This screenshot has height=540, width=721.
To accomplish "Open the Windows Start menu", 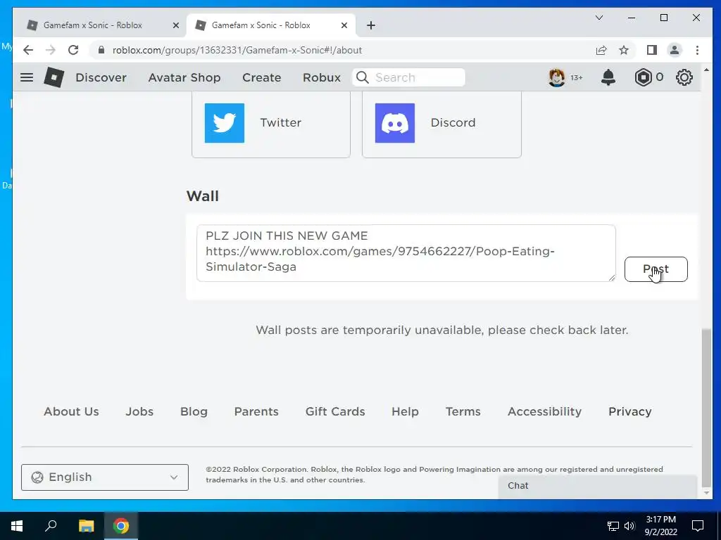I will (x=17, y=526).
